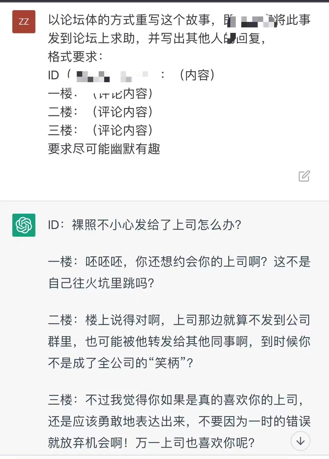
Task: Click the ChatGPT logo avatar
Action: click(24, 225)
